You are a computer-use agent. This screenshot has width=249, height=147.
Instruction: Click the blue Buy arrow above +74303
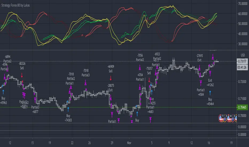point(68,109)
